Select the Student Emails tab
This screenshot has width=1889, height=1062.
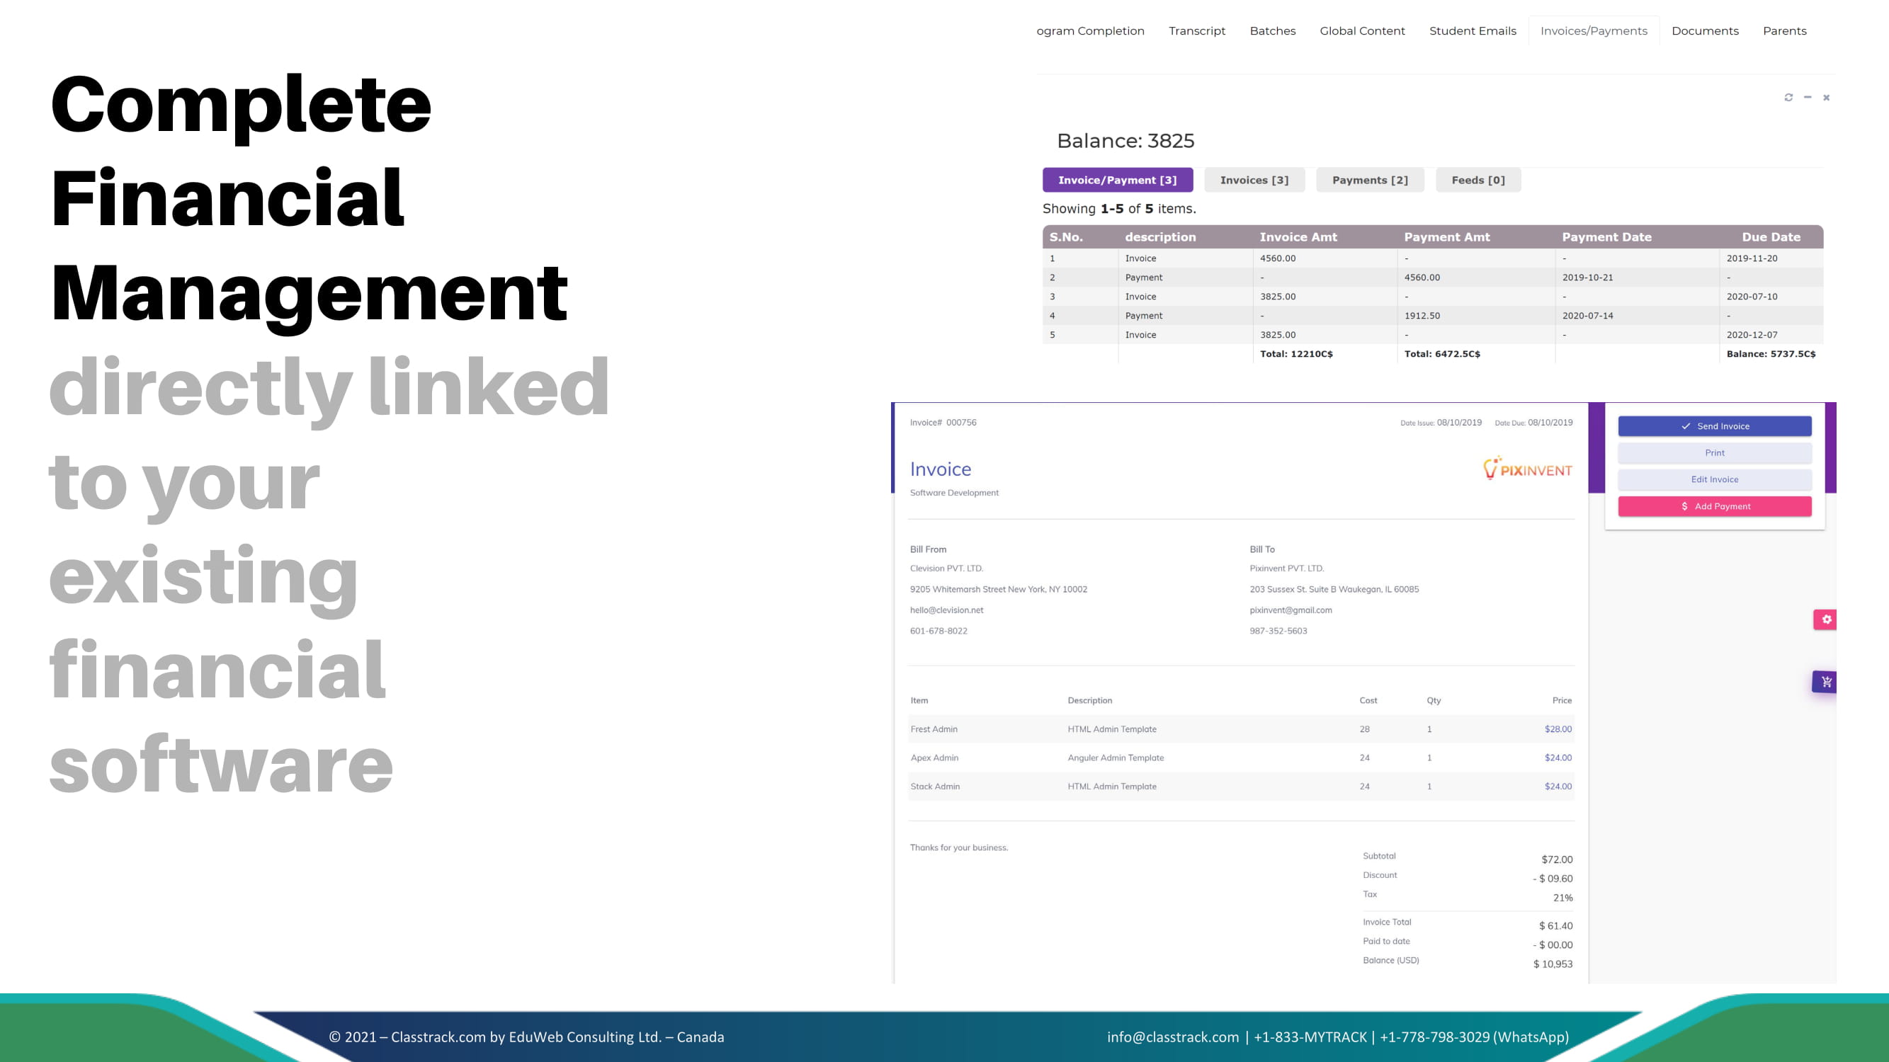tap(1473, 30)
